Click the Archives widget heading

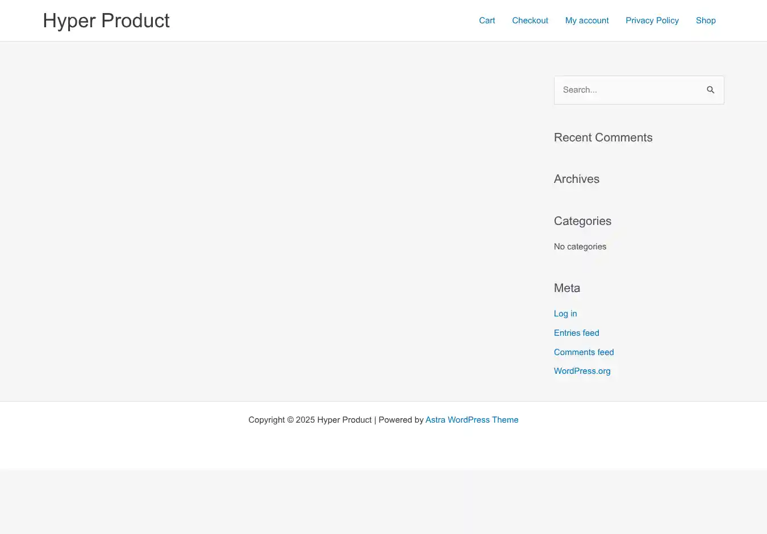coord(577,179)
